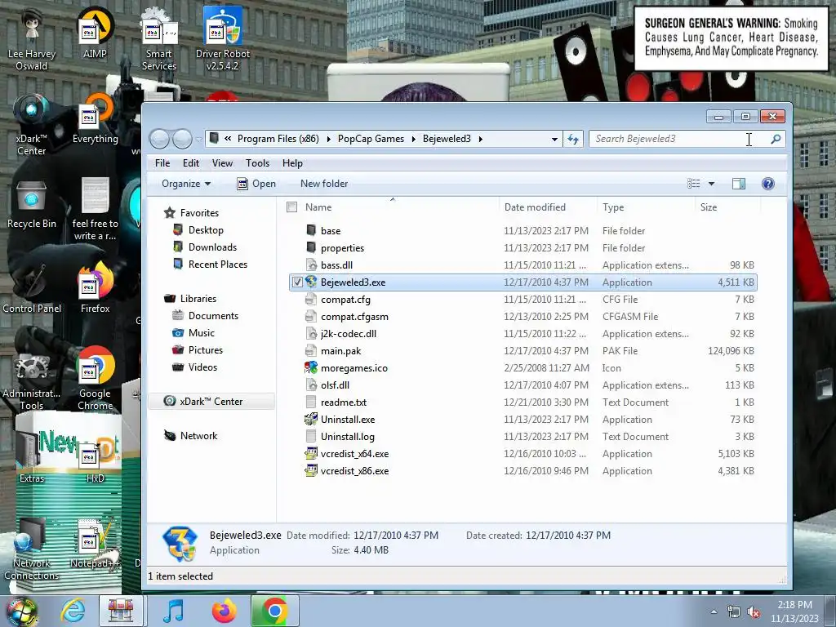This screenshot has height=627, width=836.
Task: Launch Driver Robot v2.5.4.2 shortcut
Action: click(223, 38)
